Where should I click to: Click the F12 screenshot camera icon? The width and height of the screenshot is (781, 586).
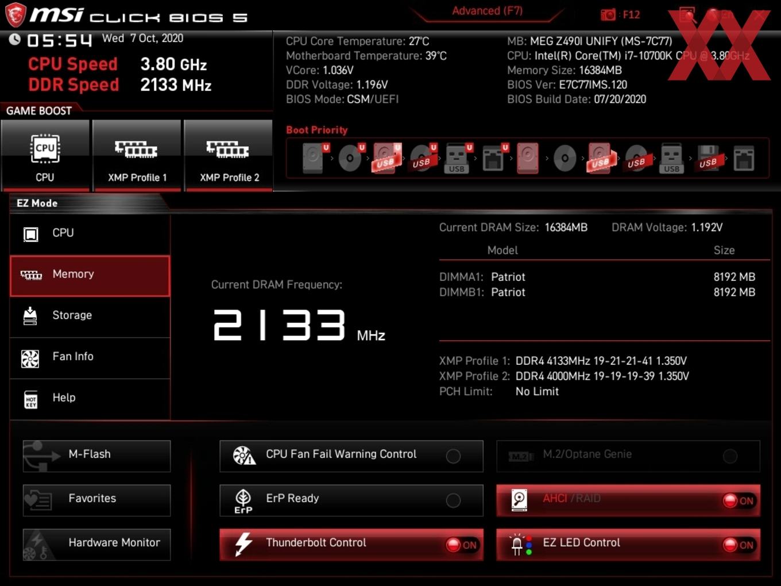tap(608, 14)
